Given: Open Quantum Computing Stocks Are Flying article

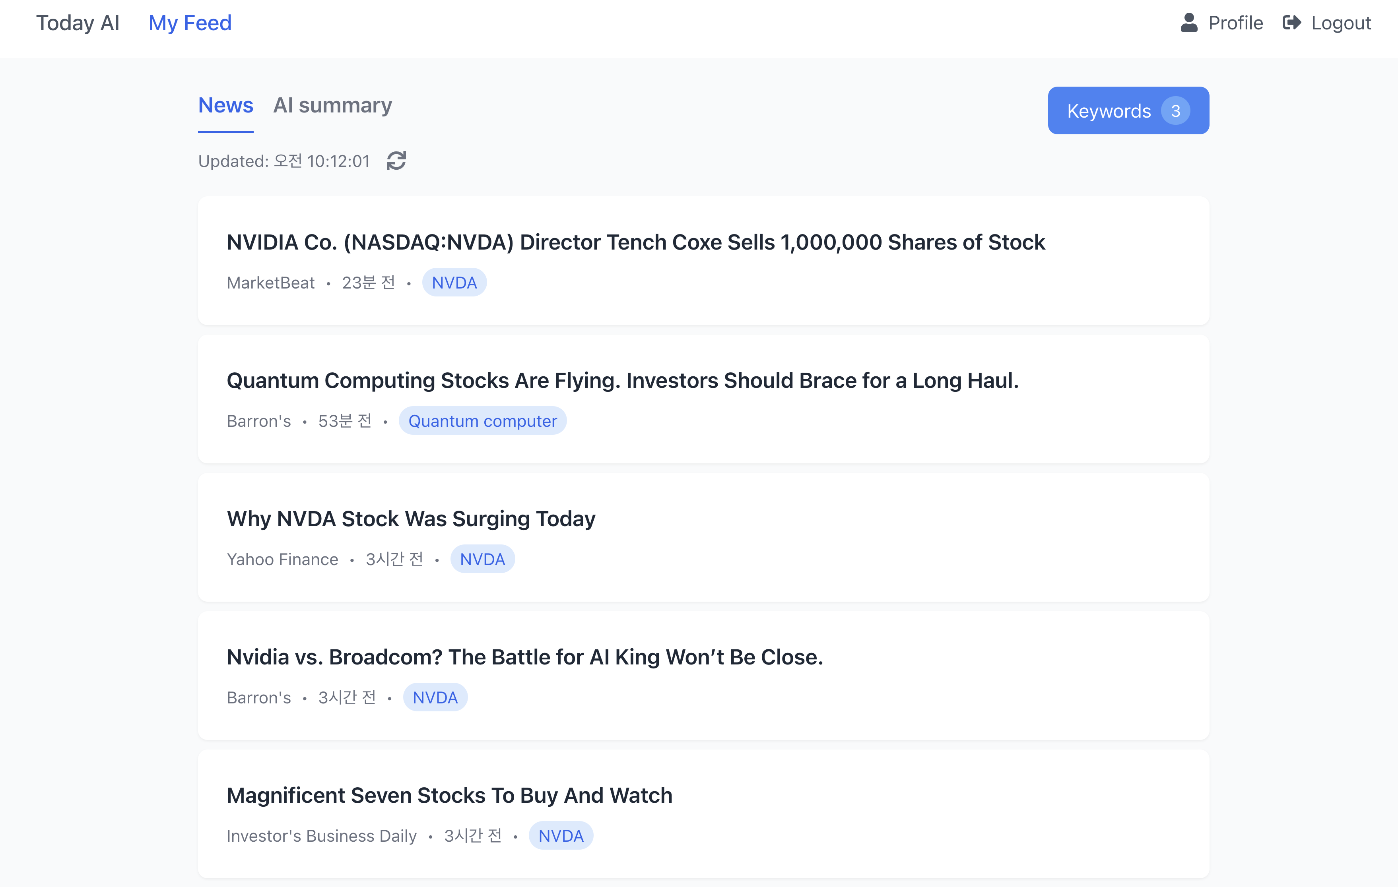Looking at the screenshot, I should click(622, 381).
